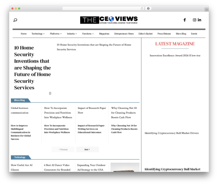Open the Magazines menu item
Viewport: 218px width, 185px height.
coord(104,34)
